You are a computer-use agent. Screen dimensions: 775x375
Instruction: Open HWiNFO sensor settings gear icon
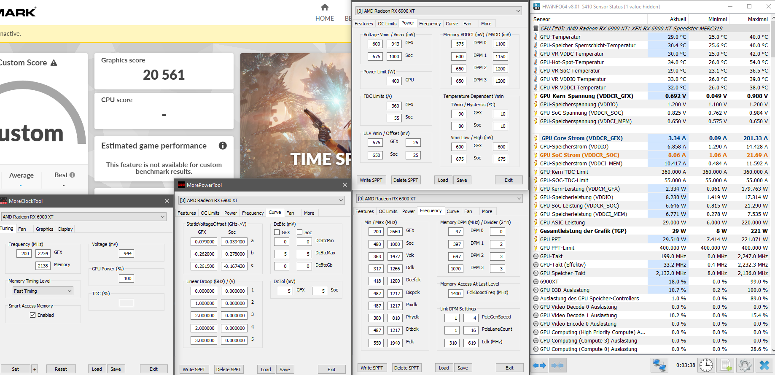click(x=745, y=365)
